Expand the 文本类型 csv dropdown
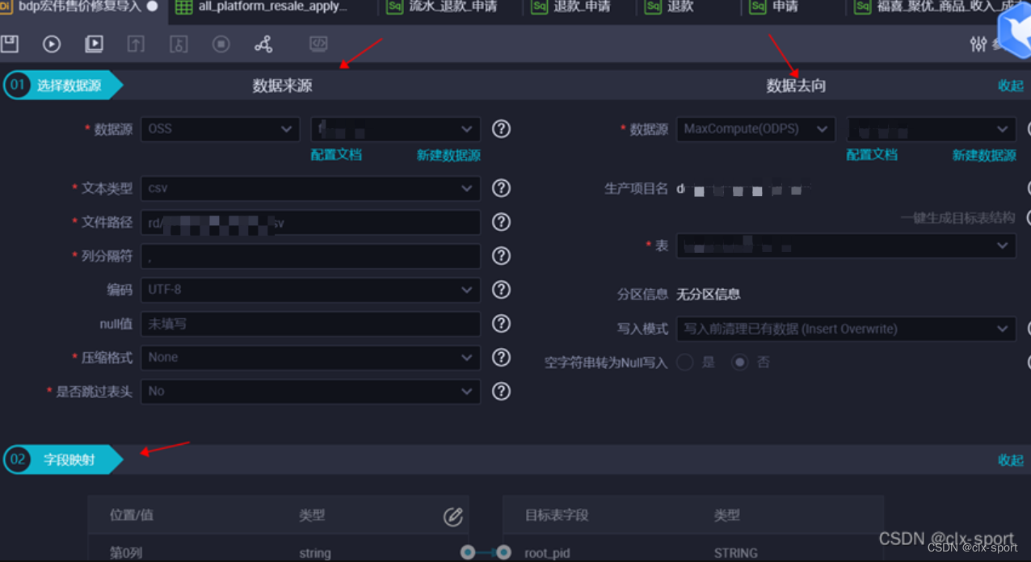This screenshot has width=1031, height=562. (x=310, y=188)
